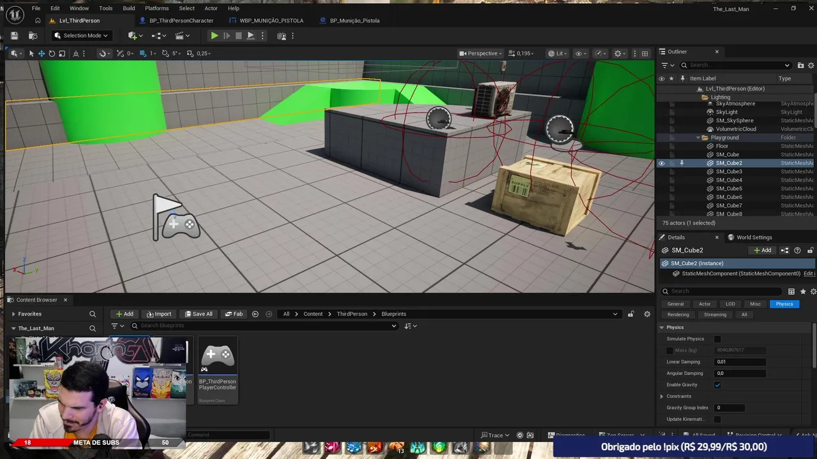The height and width of the screenshot is (459, 817).
Task: Toggle Details favorites star filter
Action: coord(802,291)
